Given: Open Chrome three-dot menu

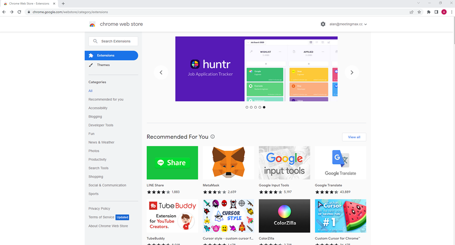Looking at the screenshot, I should 452,12.
